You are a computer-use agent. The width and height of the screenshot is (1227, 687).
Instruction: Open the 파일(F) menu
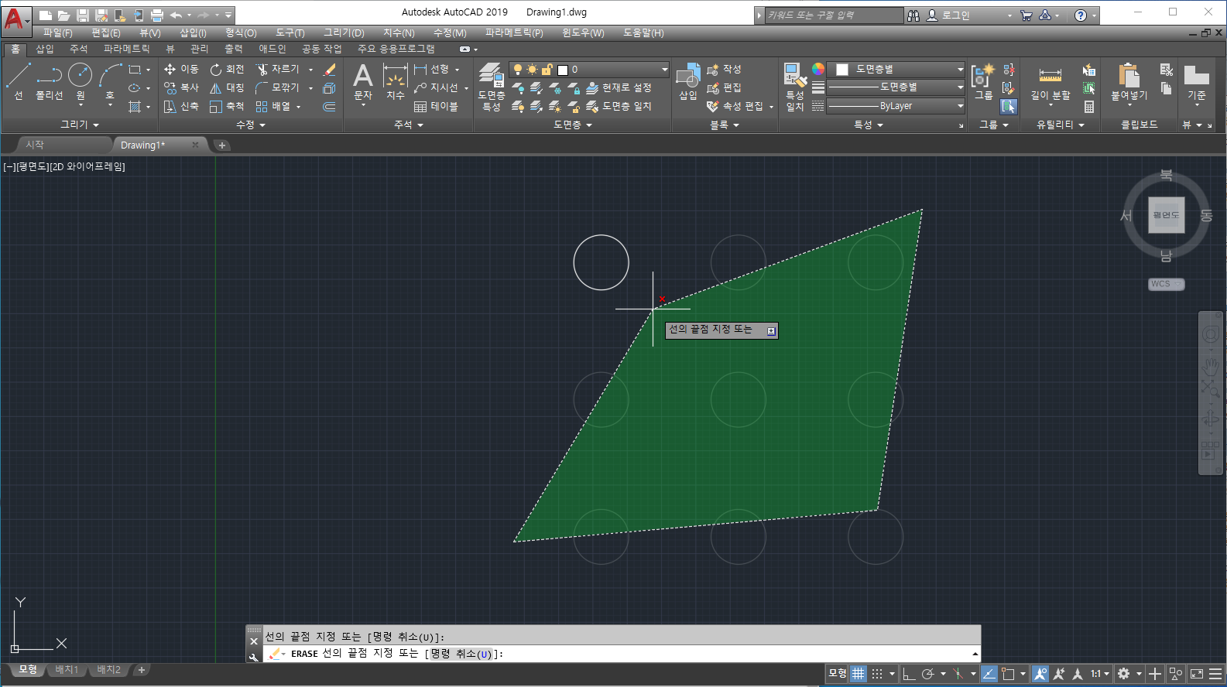(57, 32)
